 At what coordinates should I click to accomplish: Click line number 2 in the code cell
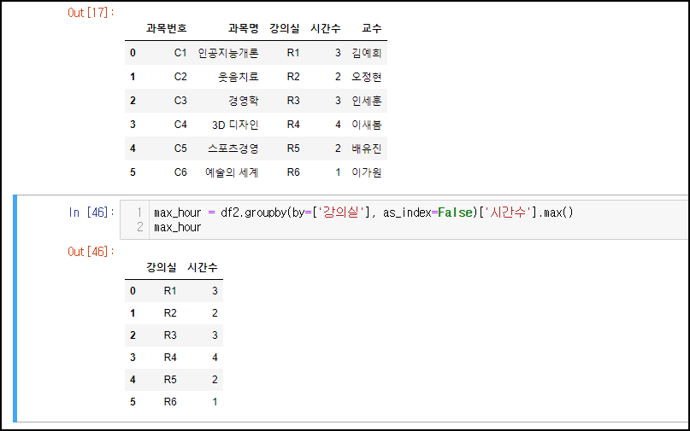point(139,227)
